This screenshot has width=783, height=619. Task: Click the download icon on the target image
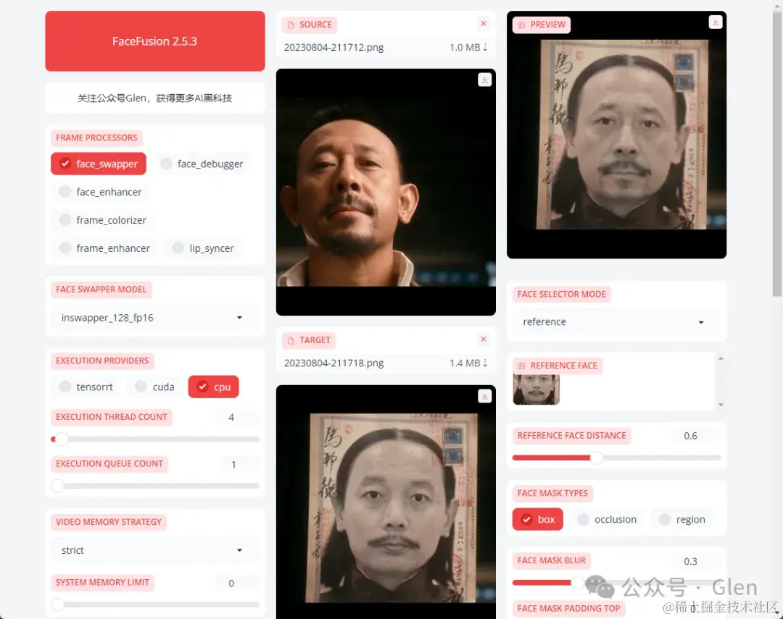[x=484, y=396]
